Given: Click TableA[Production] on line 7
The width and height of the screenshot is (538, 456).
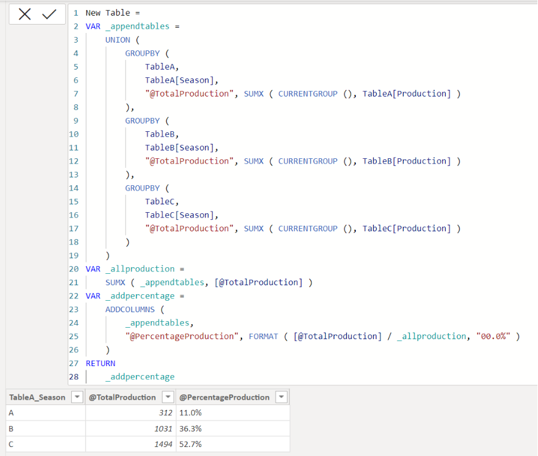Looking at the screenshot, I should click(x=407, y=93).
